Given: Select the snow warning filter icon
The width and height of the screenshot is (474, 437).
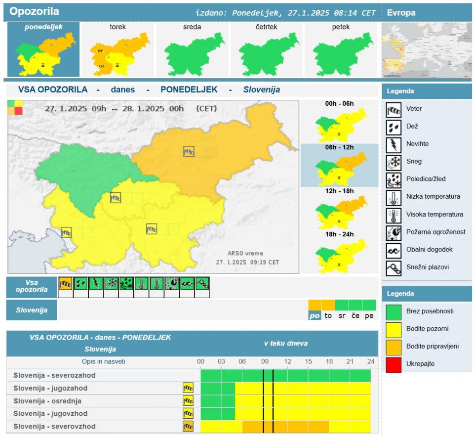Looking at the screenshot, I should pos(111,283).
